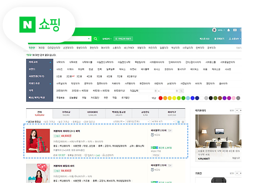
Task: Switch to 전체 results tab
Action: pyautogui.click(x=39, y=113)
